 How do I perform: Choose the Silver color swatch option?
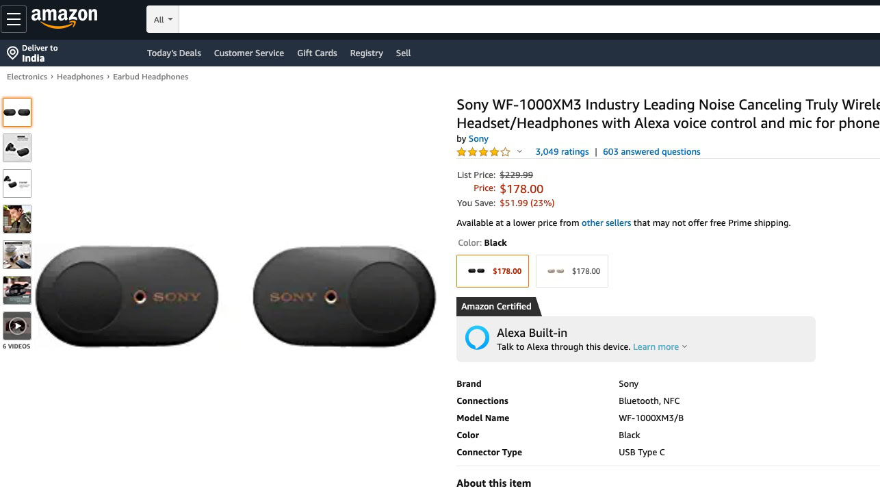[572, 271]
